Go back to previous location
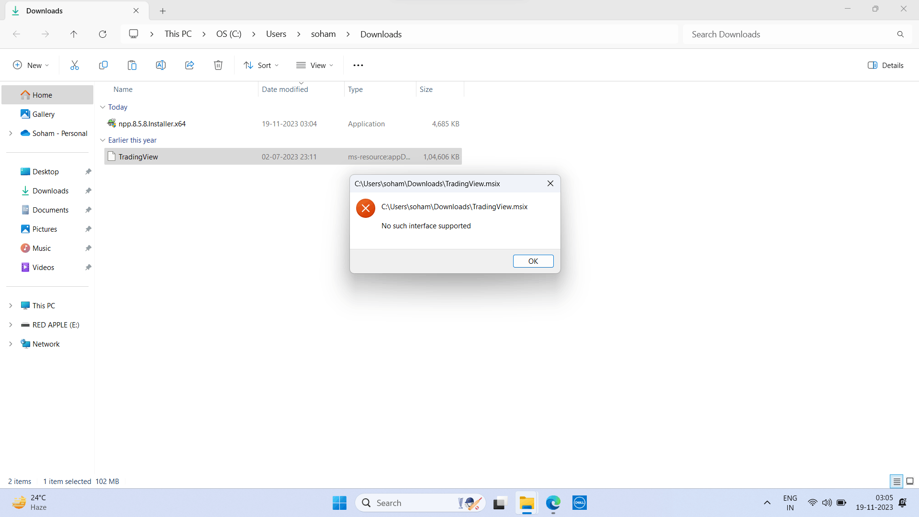 point(16,34)
